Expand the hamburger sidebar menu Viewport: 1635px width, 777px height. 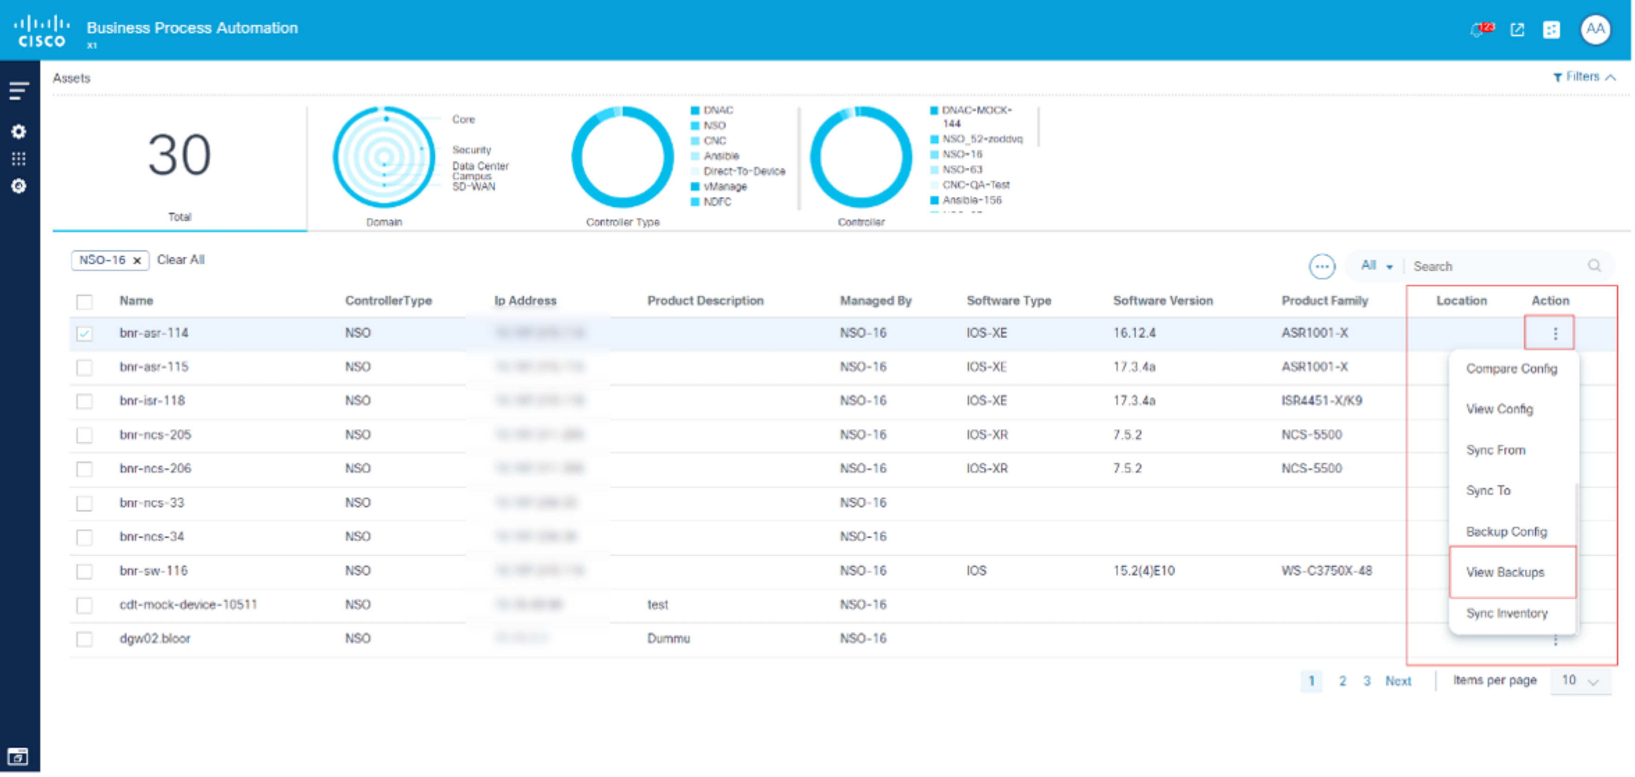coord(19,91)
